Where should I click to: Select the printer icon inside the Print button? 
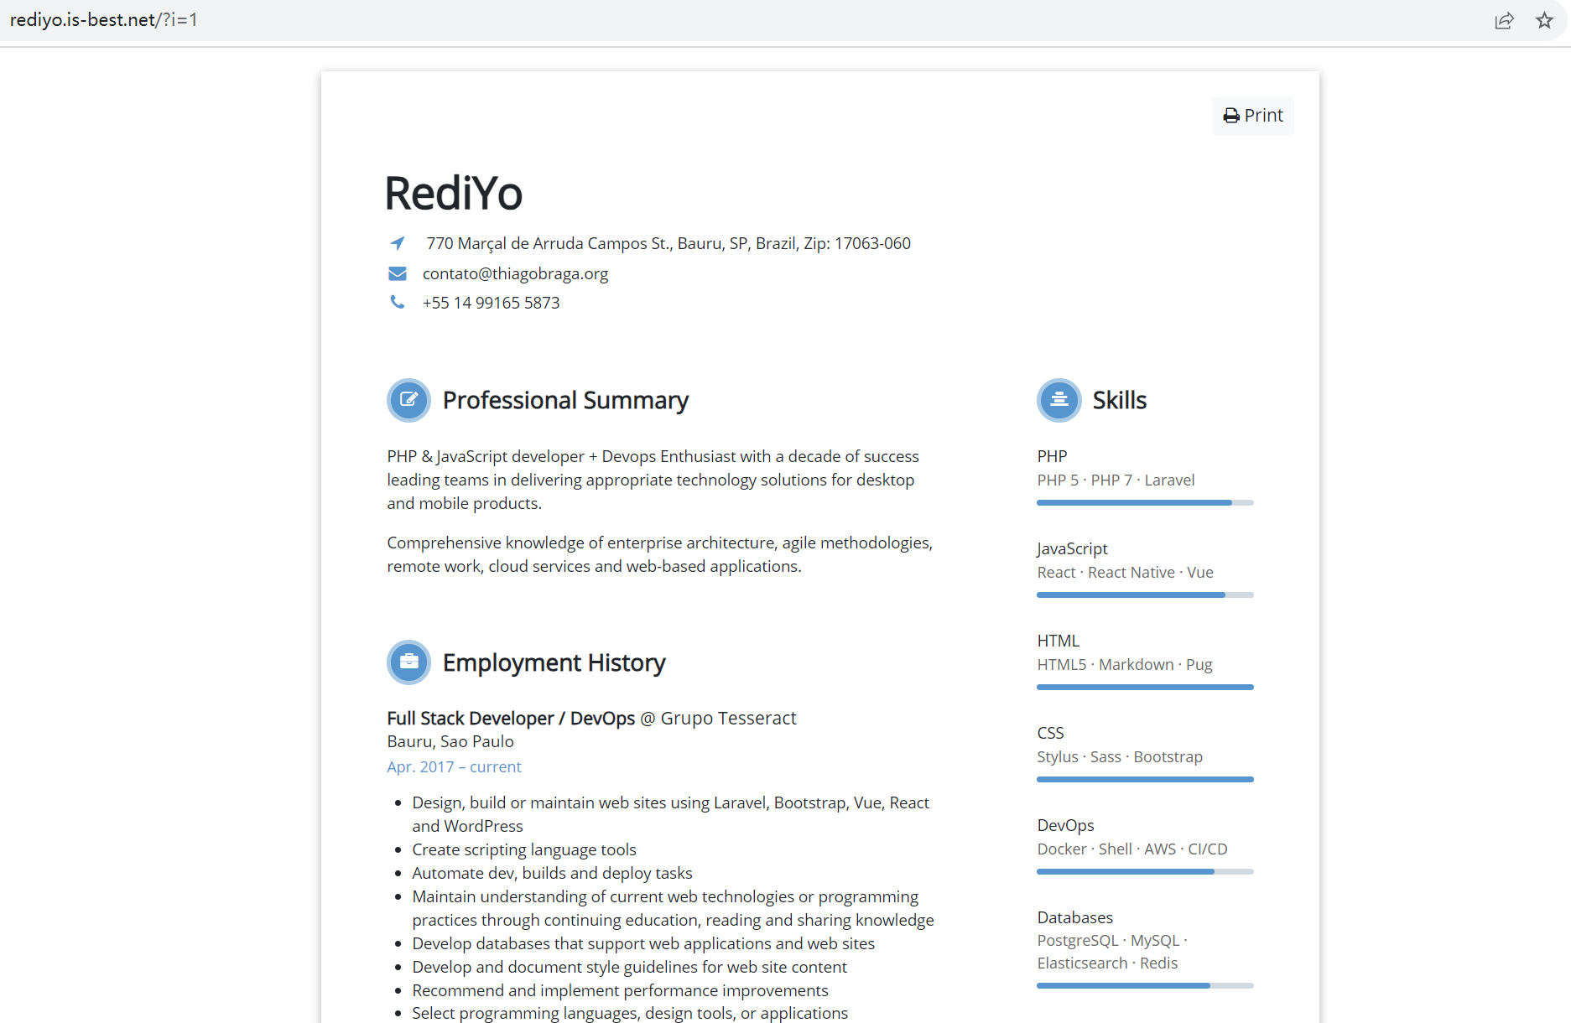point(1231,115)
